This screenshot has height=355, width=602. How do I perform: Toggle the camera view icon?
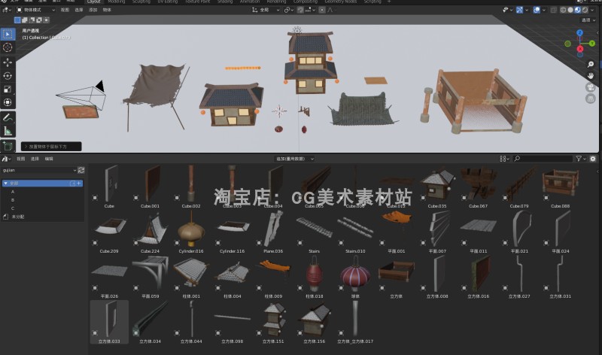click(x=591, y=87)
